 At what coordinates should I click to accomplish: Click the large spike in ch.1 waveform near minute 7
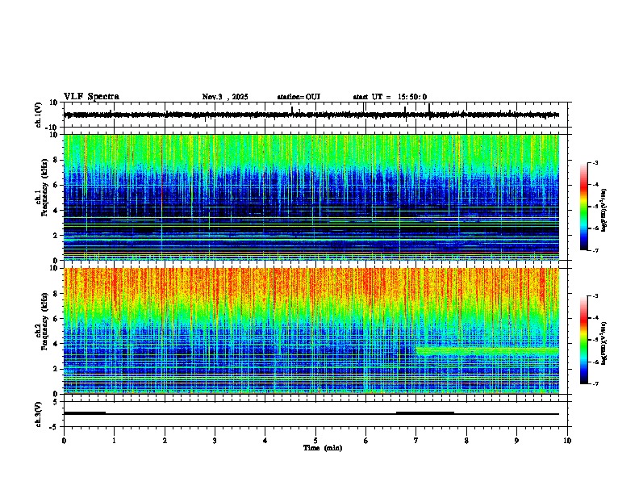pyautogui.click(x=429, y=111)
